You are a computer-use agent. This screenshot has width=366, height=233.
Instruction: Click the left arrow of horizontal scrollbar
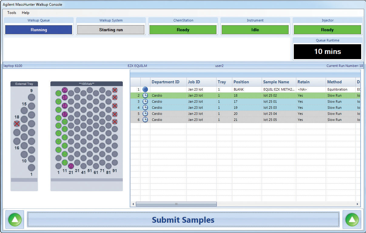click(x=133, y=204)
